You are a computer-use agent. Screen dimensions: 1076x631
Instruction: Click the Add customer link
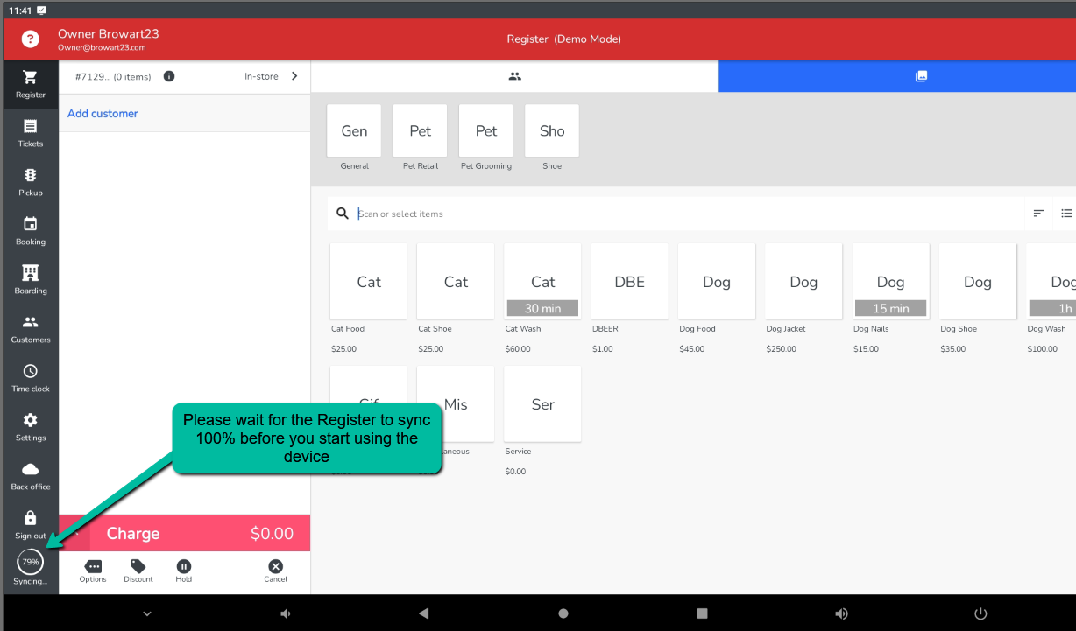[103, 114]
